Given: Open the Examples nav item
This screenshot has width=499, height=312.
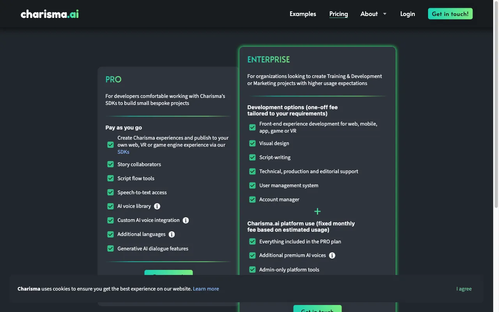Looking at the screenshot, I should 303,14.
